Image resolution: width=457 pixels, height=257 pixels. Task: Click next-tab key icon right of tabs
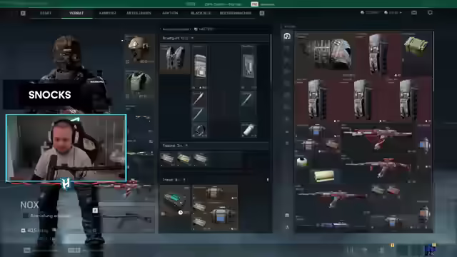[x=262, y=13]
